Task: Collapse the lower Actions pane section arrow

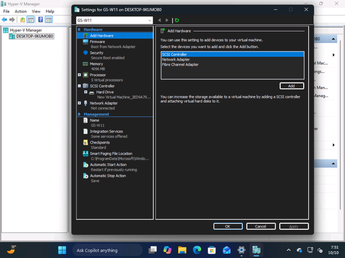Action: pyautogui.click(x=334, y=164)
